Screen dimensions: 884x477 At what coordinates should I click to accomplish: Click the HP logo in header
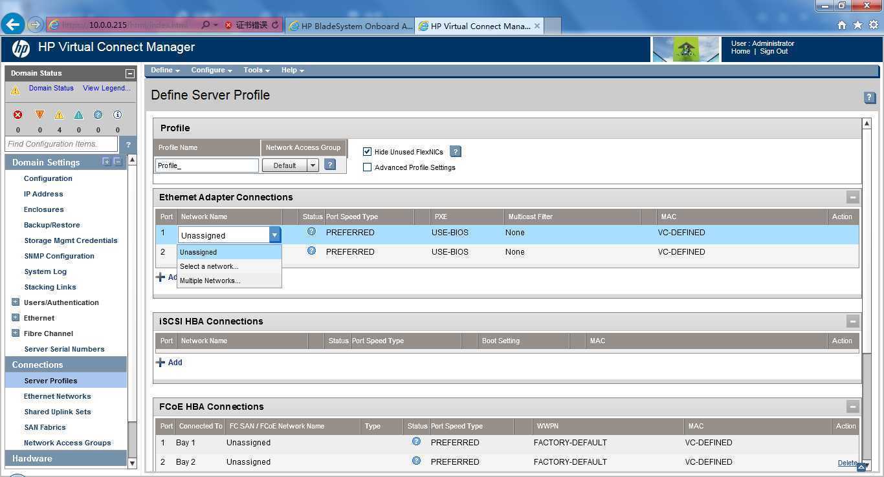click(21, 48)
